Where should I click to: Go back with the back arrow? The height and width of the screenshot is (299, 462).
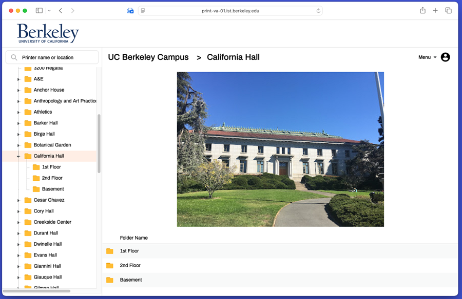pos(61,11)
